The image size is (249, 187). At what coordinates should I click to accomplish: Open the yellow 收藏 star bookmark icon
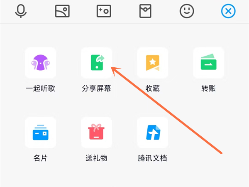[152, 63]
